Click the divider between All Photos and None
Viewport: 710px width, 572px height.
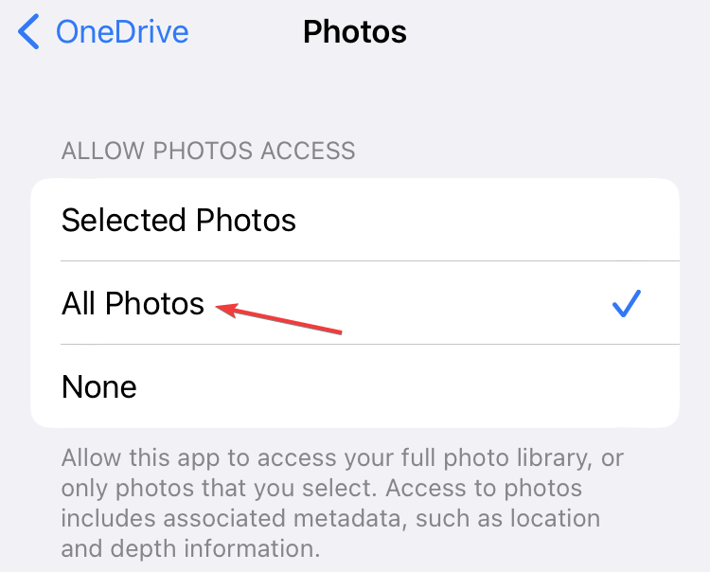click(370, 344)
